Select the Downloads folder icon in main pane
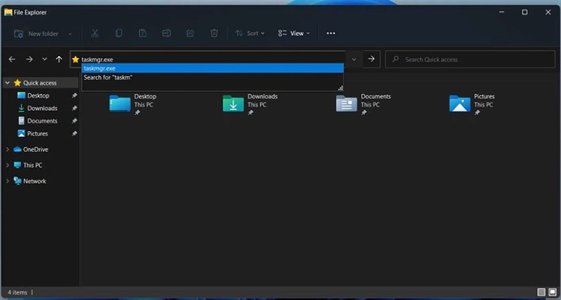Viewport: 561px width, 300px height. tap(234, 104)
